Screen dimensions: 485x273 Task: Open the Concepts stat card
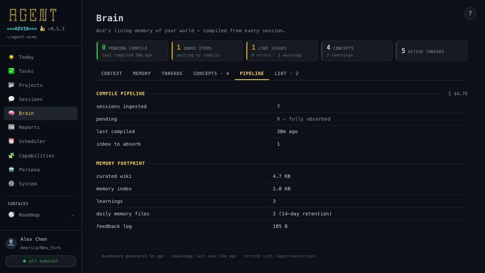(x=357, y=51)
